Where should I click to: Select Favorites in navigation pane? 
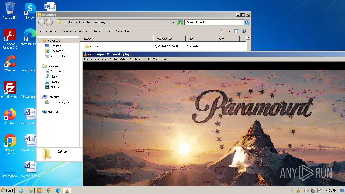(x=54, y=41)
